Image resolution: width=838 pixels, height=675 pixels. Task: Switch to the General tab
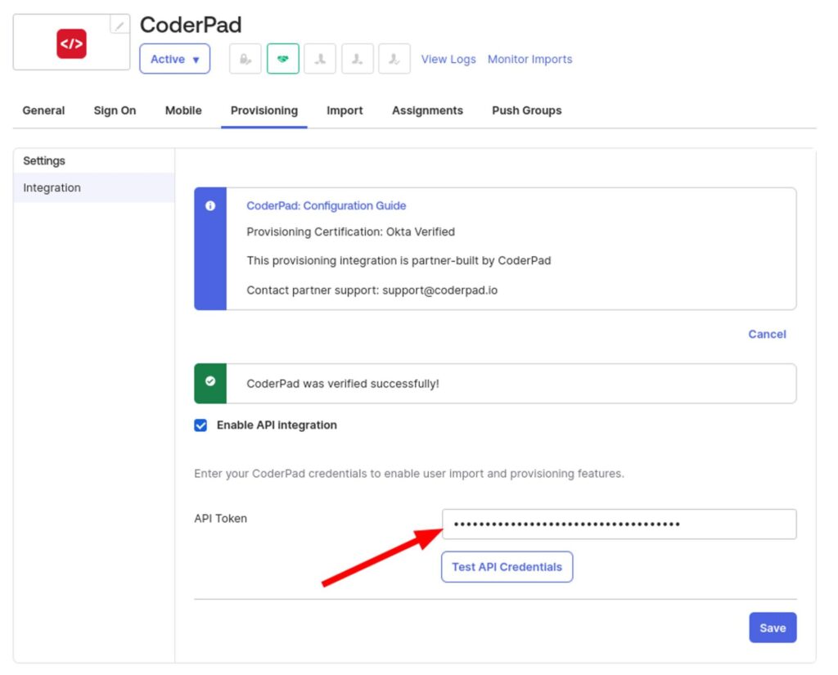coord(43,110)
